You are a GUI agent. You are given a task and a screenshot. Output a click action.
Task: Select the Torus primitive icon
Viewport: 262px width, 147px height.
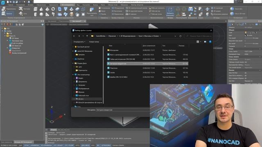coord(53,9)
